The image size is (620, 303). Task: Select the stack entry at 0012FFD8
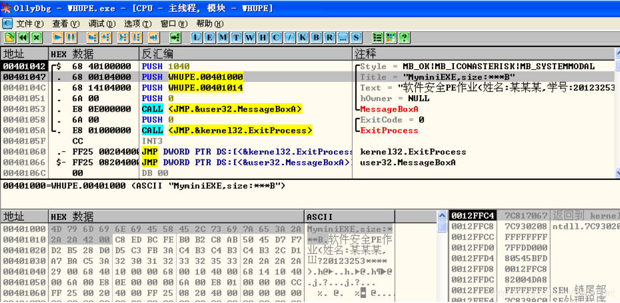tap(534, 269)
